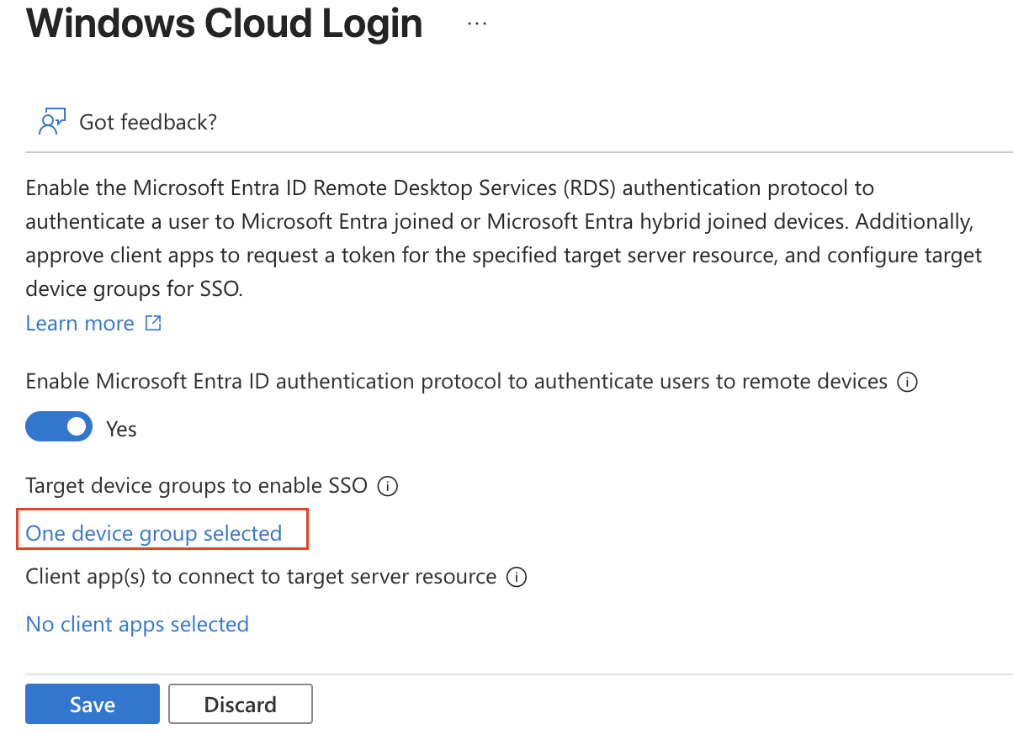Toggle the Entra ID authentication switch off
1013x745 pixels.
[x=59, y=427]
